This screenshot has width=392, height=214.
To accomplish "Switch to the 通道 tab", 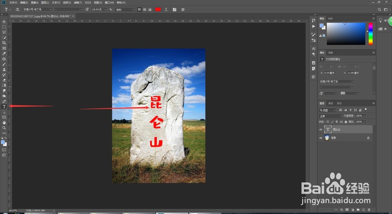I will (x=330, y=103).
